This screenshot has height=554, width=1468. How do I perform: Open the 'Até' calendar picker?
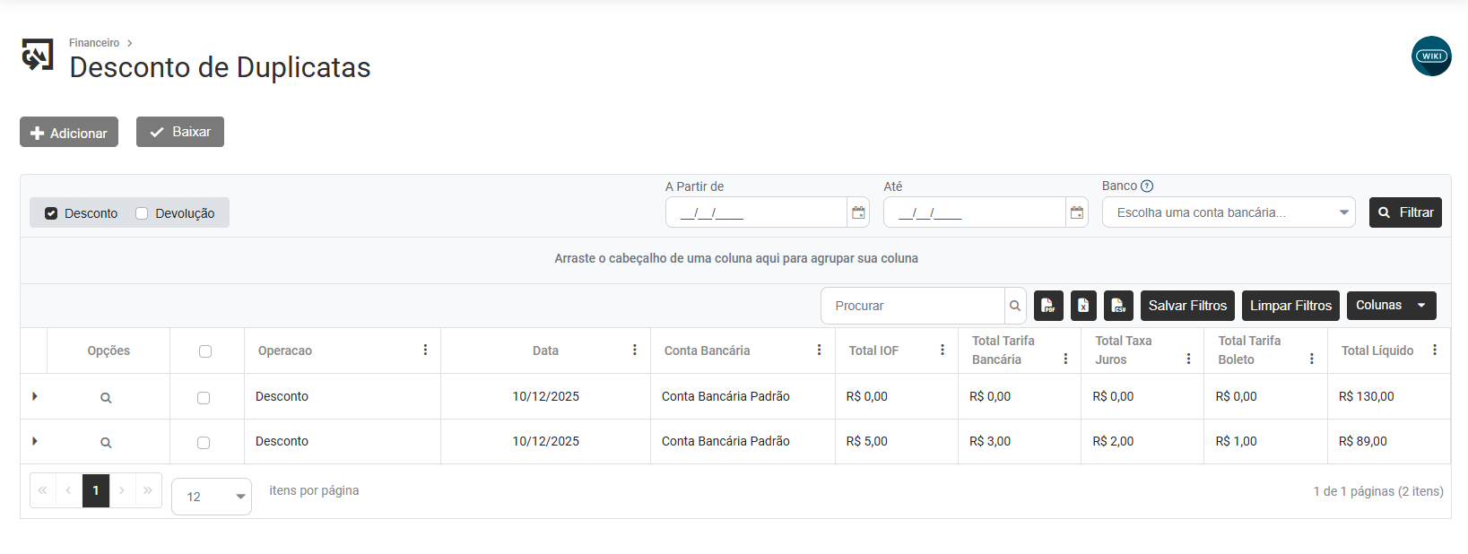click(1076, 212)
